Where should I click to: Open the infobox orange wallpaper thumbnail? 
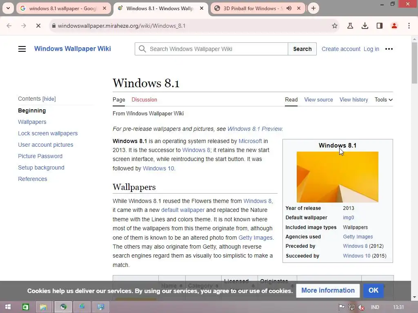pos(338,177)
